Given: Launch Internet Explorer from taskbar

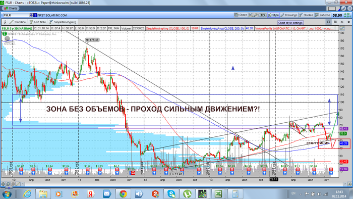Looking at the screenshot, I should 27,194.
